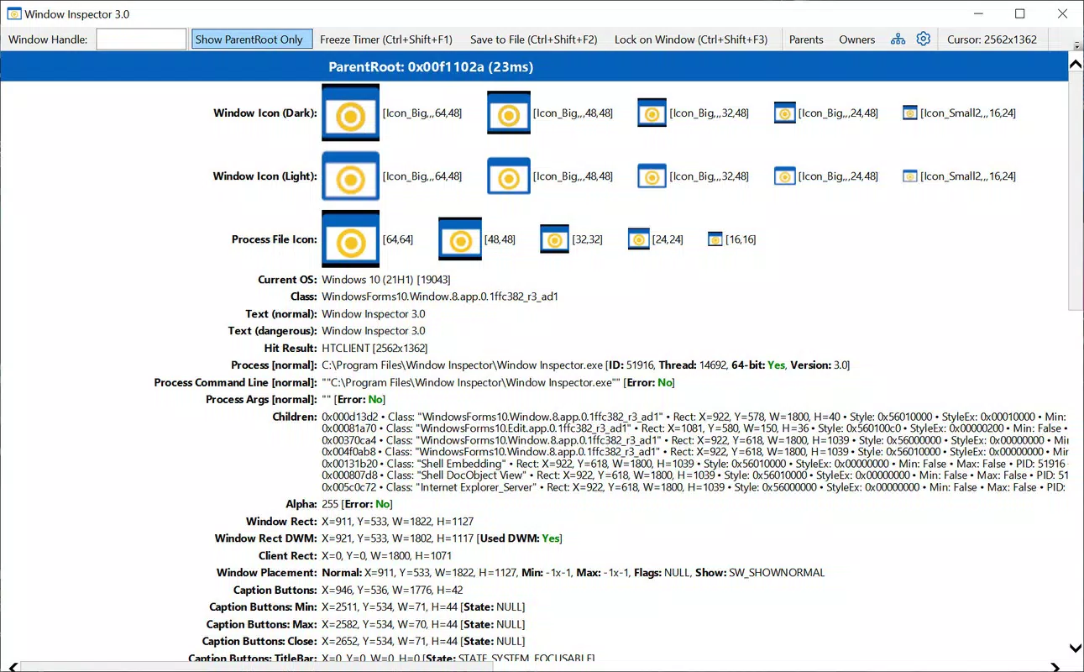Click child row 0x005c0c72 Internet Explorer_Server
Image resolution: width=1084 pixels, height=672 pixels.
(694, 487)
